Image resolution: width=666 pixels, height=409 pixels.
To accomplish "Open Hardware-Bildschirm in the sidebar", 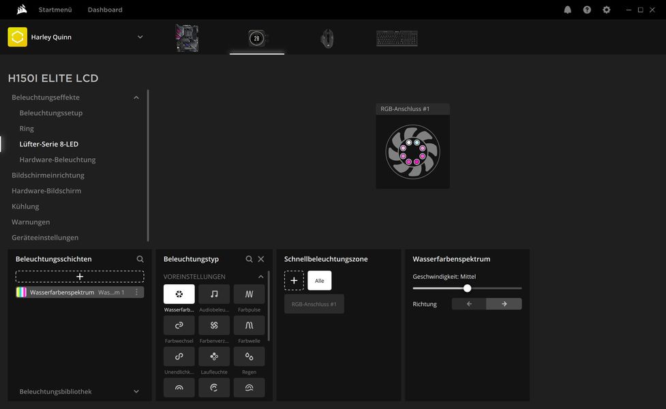I will (46, 191).
